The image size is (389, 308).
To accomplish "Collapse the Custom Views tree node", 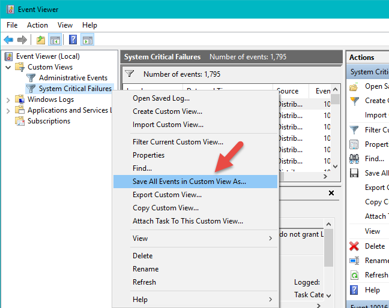I will pos(8,67).
